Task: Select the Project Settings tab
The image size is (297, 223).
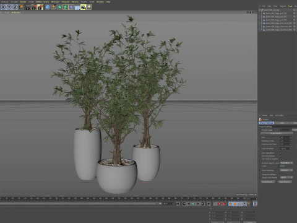Action: point(266,123)
